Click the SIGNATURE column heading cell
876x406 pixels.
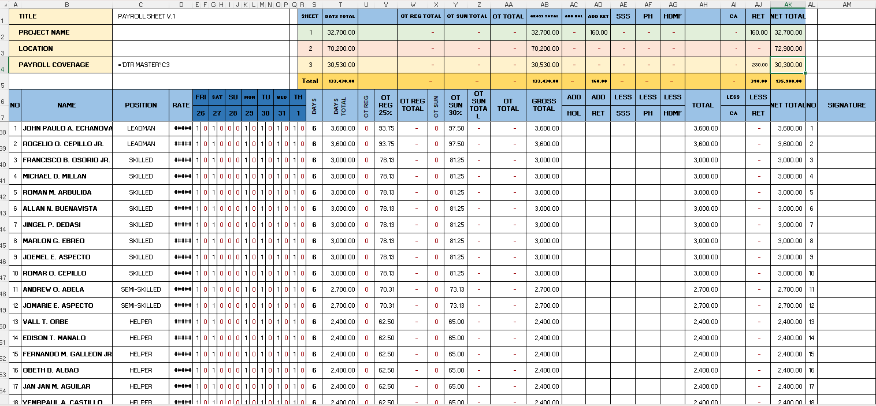[847, 105]
